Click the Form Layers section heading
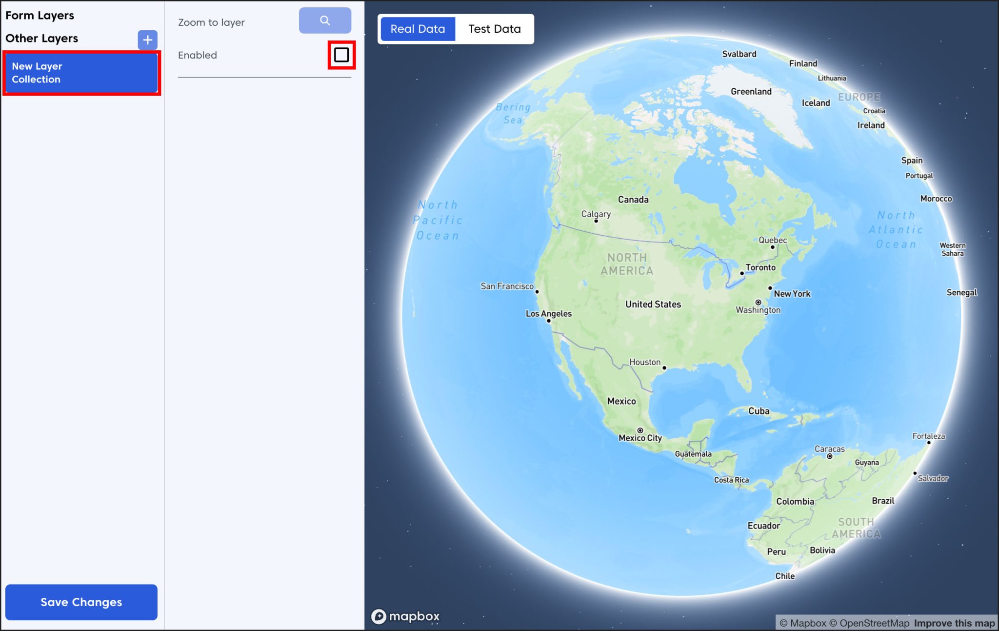 tap(40, 15)
